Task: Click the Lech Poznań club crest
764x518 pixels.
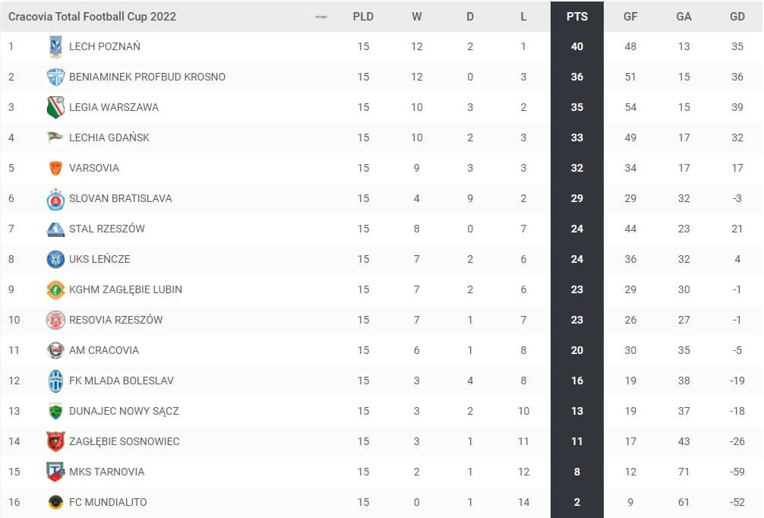Action: click(55, 47)
